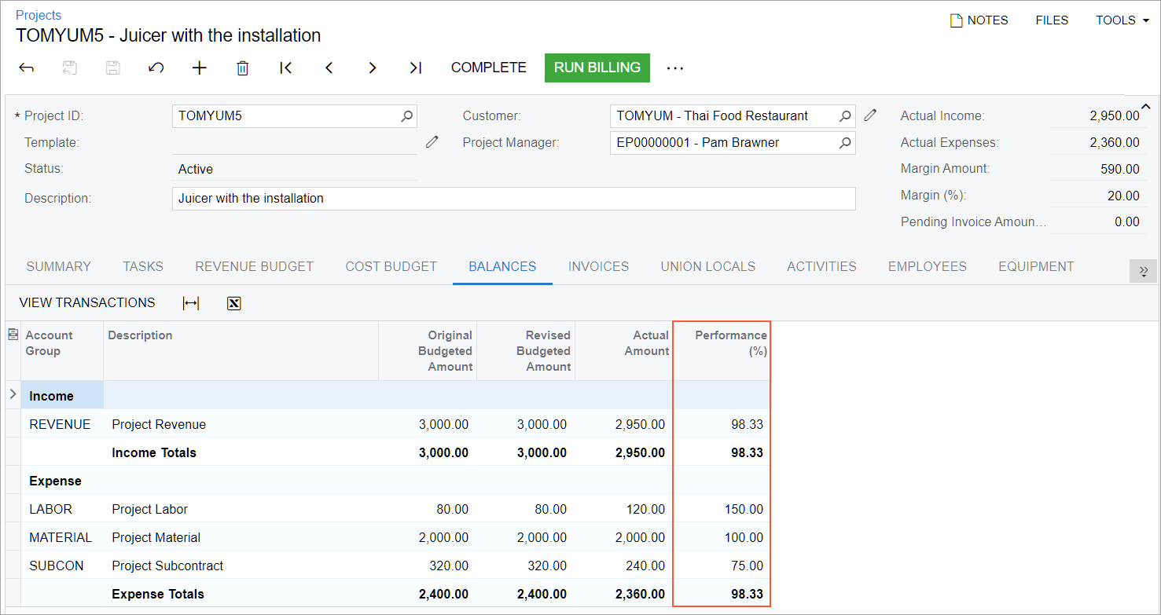
Task: Switch to the Cost Budget tab
Action: tap(391, 266)
